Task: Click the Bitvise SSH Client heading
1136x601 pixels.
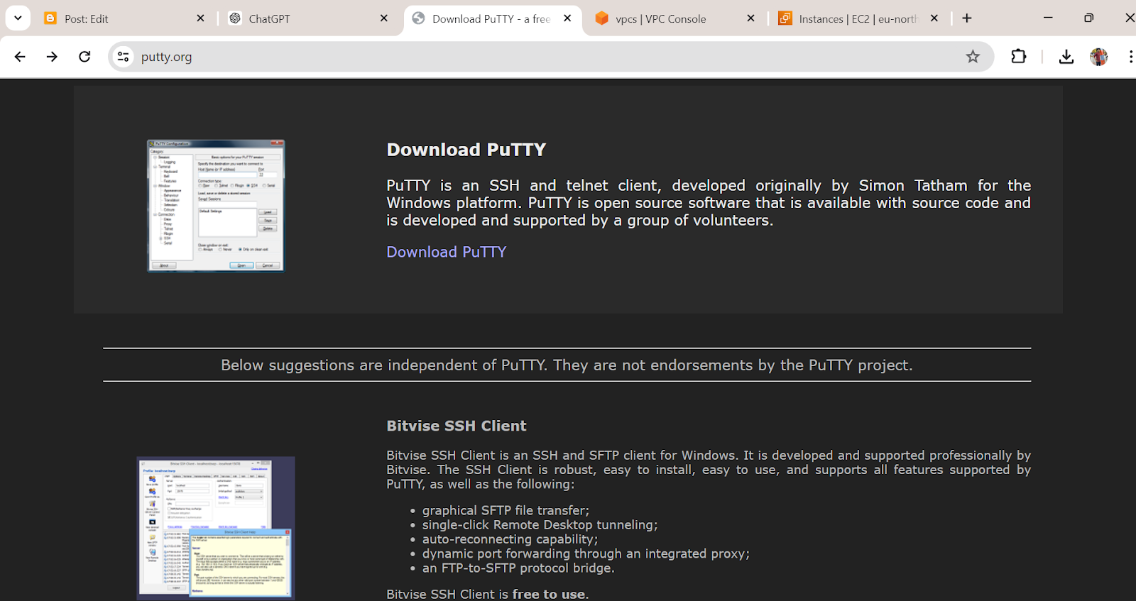Action: [457, 426]
